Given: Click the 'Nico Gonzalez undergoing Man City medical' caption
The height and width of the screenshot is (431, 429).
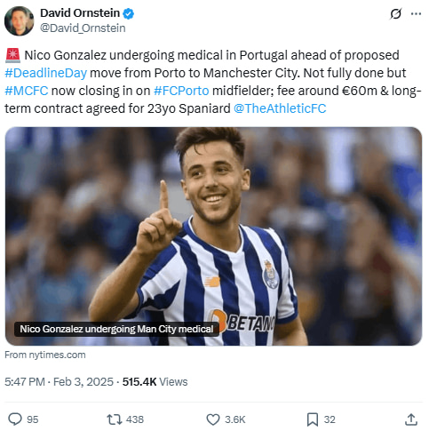Looking at the screenshot, I should pos(116,329).
